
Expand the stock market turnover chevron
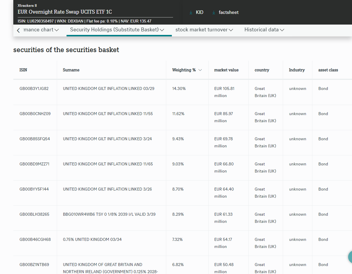click(231, 30)
